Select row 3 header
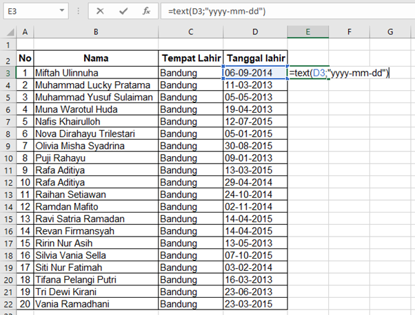The width and height of the screenshot is (415, 315). click(x=8, y=73)
